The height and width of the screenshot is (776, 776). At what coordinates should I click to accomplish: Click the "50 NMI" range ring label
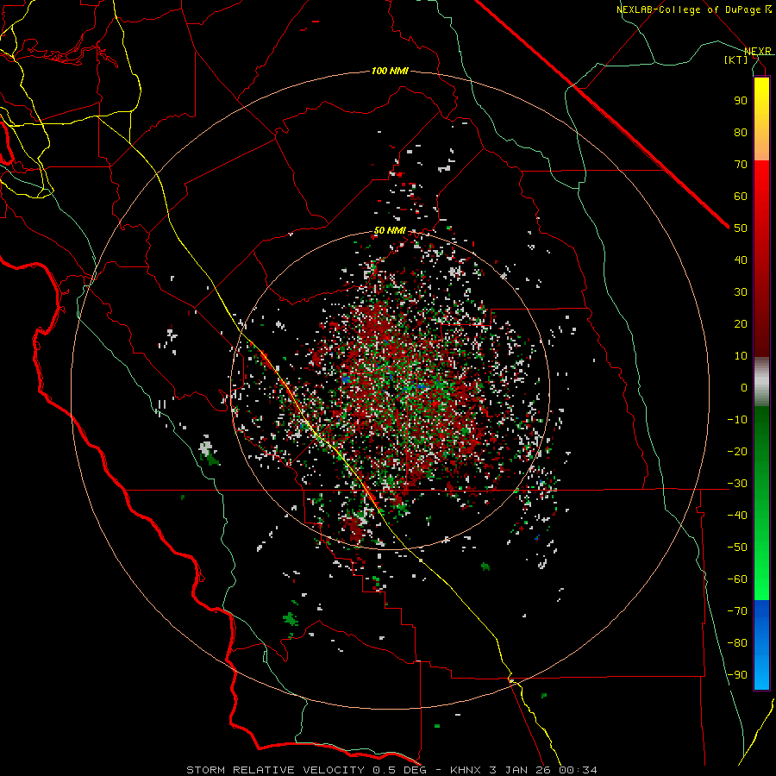(x=390, y=230)
